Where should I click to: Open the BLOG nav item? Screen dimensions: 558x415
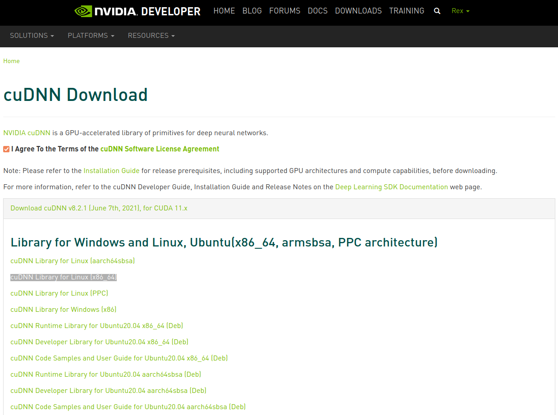(x=252, y=11)
